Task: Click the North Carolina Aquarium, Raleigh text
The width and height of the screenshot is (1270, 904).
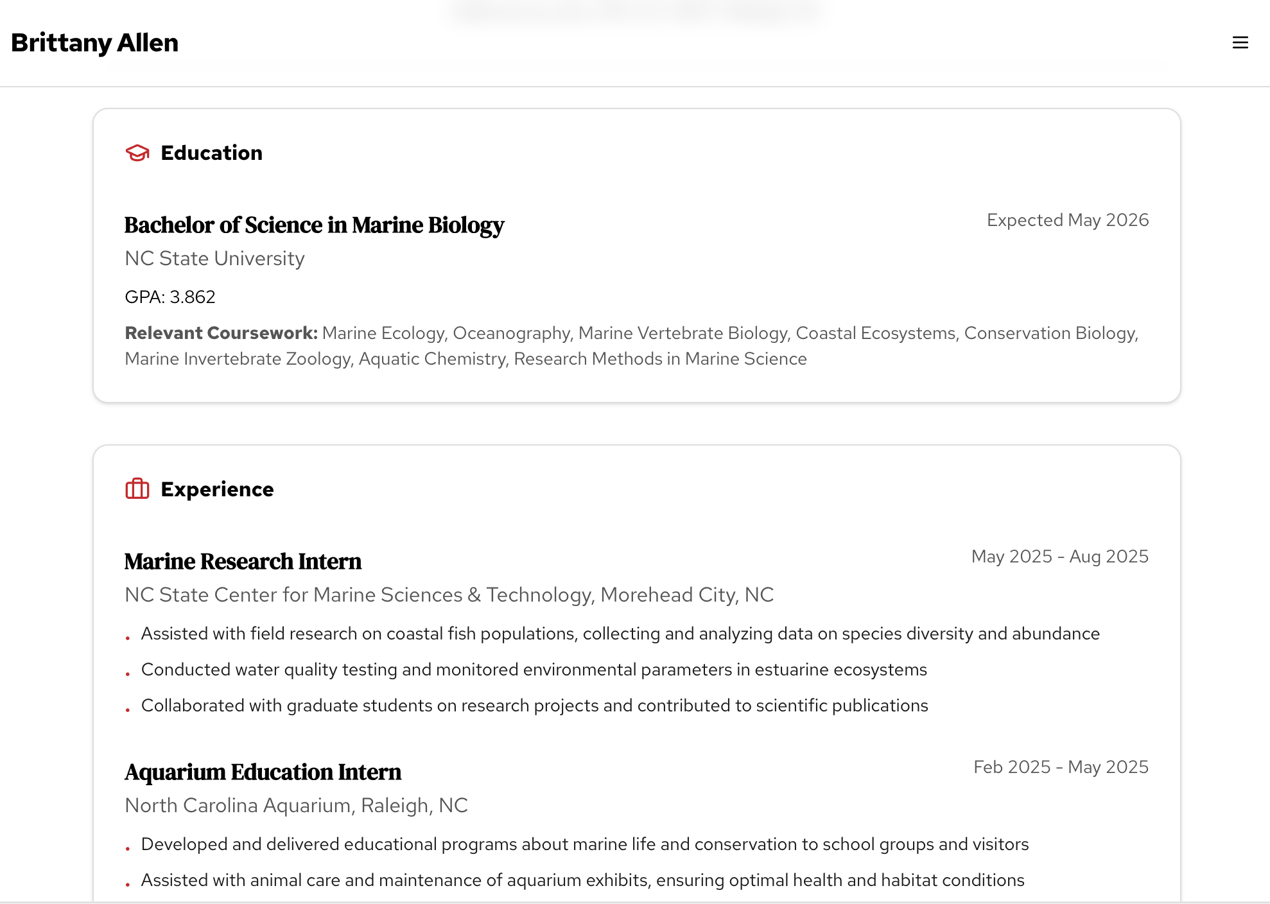Action: coord(296,806)
